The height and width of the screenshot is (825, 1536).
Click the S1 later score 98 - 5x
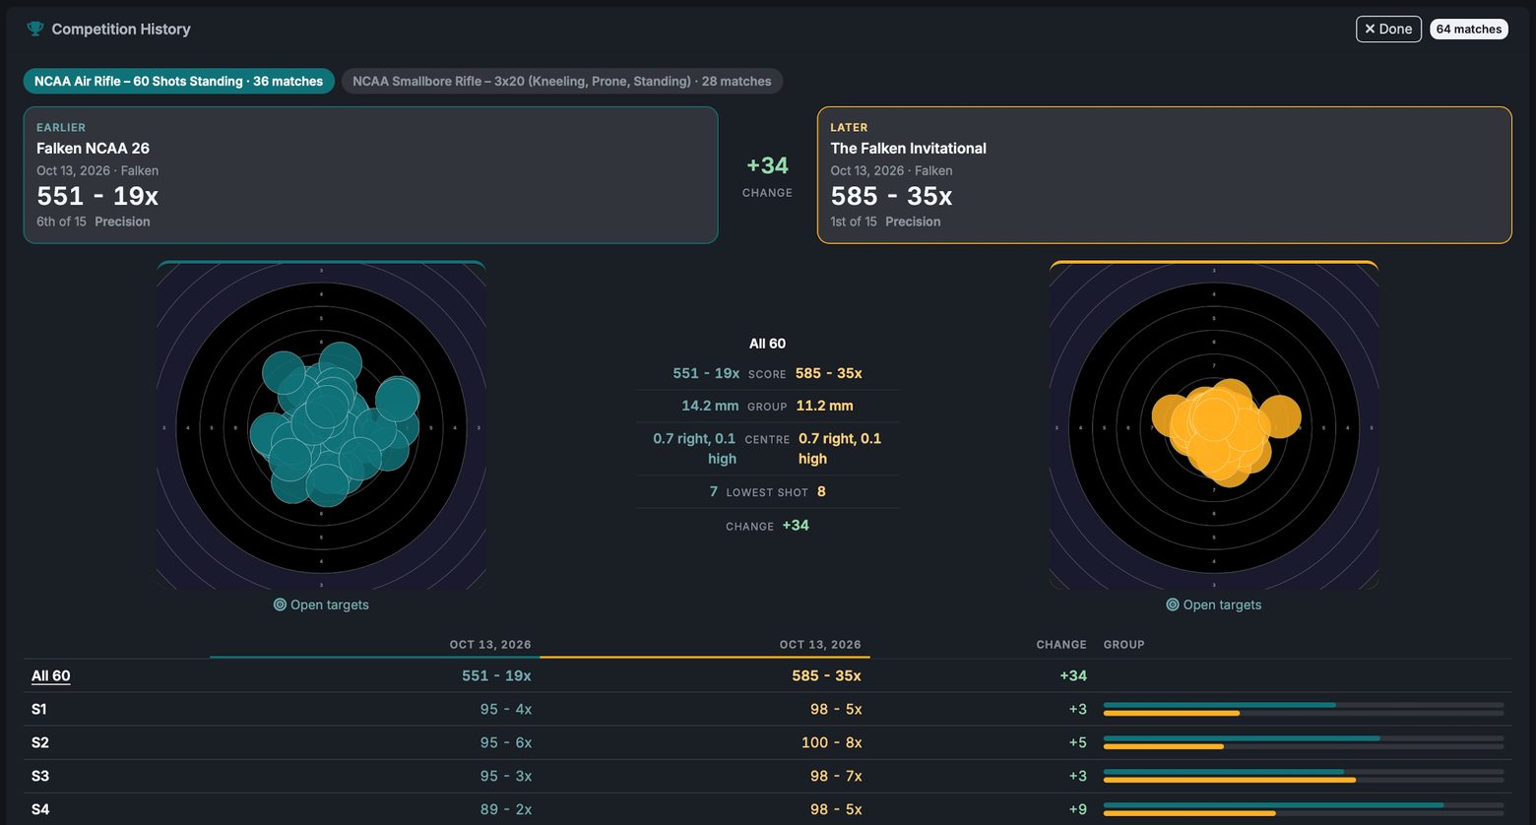click(836, 709)
